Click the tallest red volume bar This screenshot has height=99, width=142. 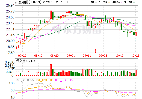51,70
